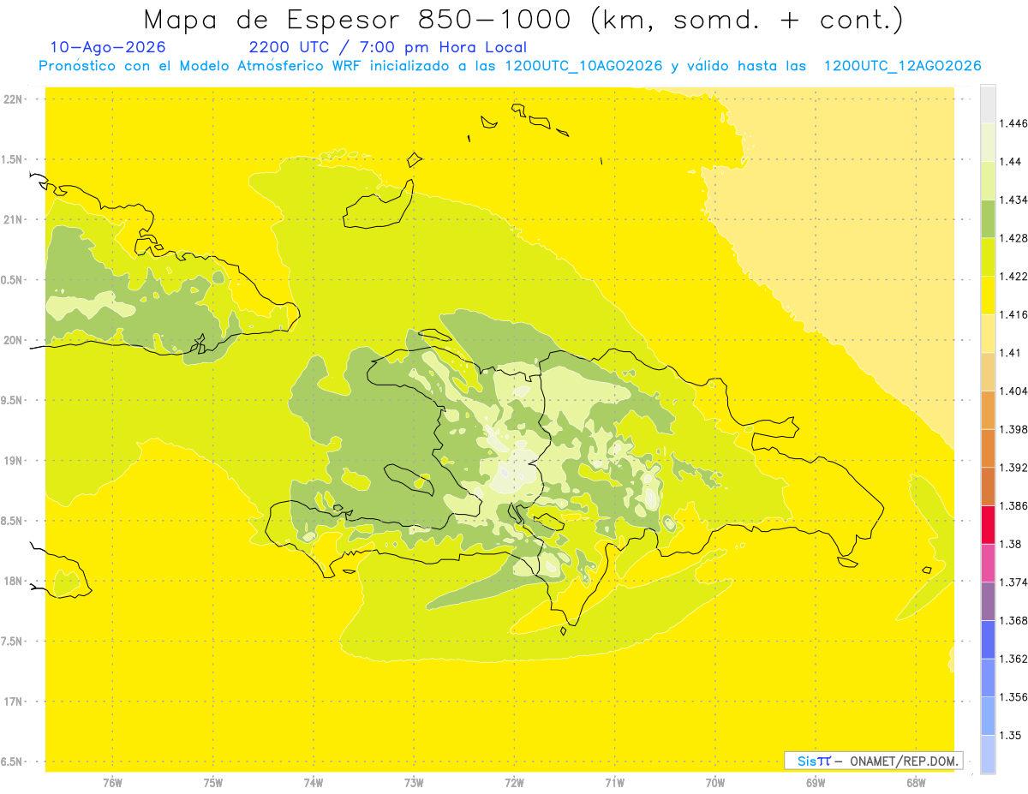Click legend value 1.374

[x=1013, y=582]
